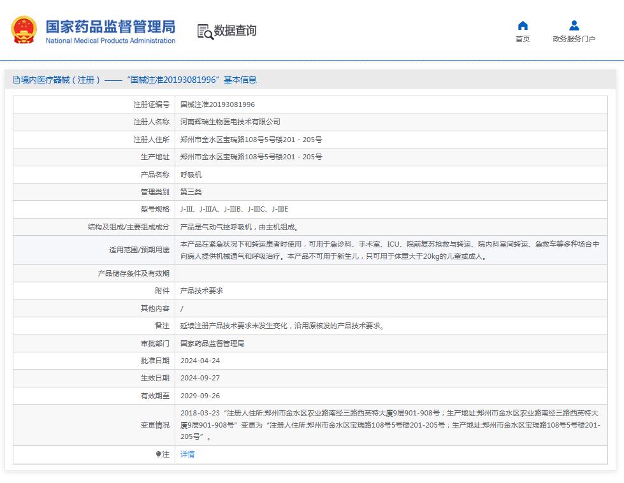Click the home house icon
The width and height of the screenshot is (624, 483).
[523, 25]
